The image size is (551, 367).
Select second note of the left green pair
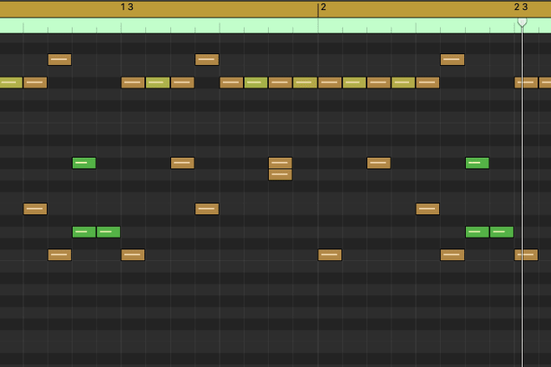(x=109, y=232)
